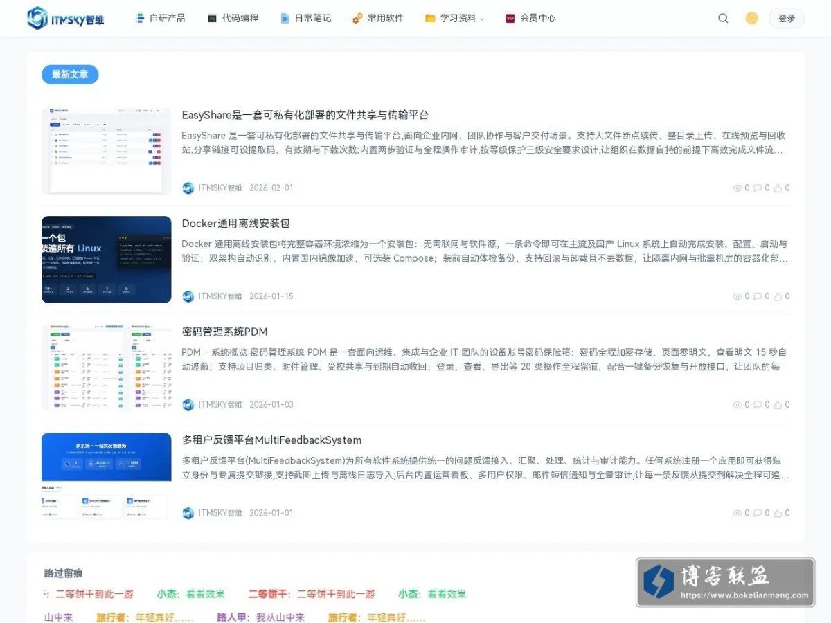Screen dimensions: 831x623
Task: Click the 常用软件 gear icon
Action: tap(357, 19)
